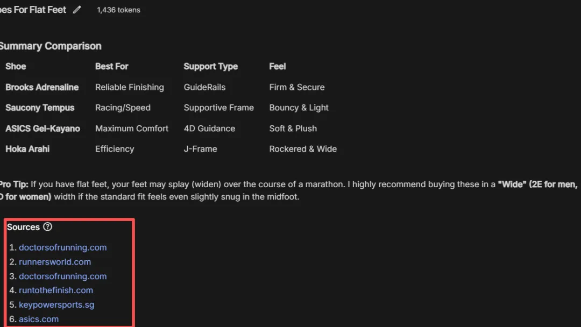Select the GuideRails support type cell

[x=204, y=87]
